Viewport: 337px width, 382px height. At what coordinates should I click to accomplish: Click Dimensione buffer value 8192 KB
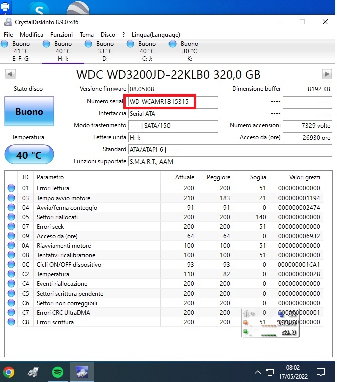(x=307, y=89)
